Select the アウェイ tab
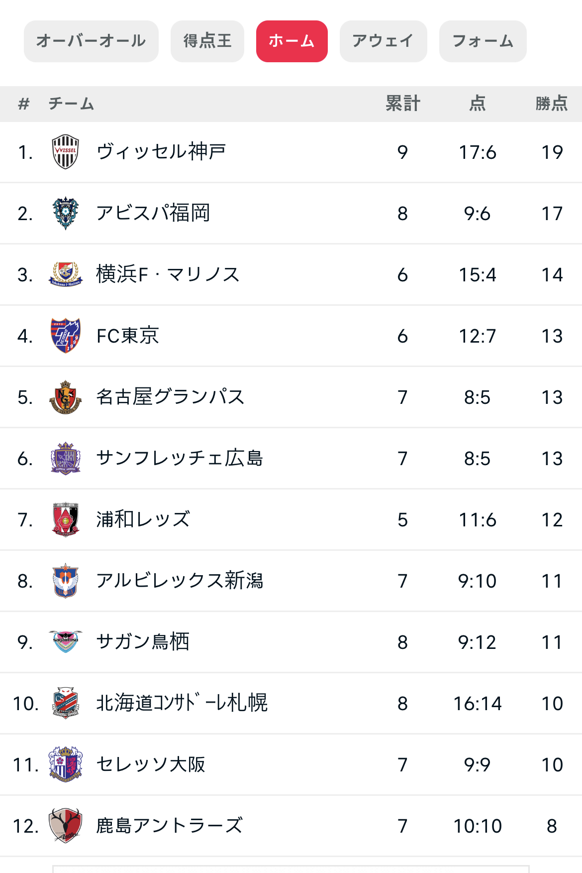The height and width of the screenshot is (873, 582). click(x=383, y=41)
